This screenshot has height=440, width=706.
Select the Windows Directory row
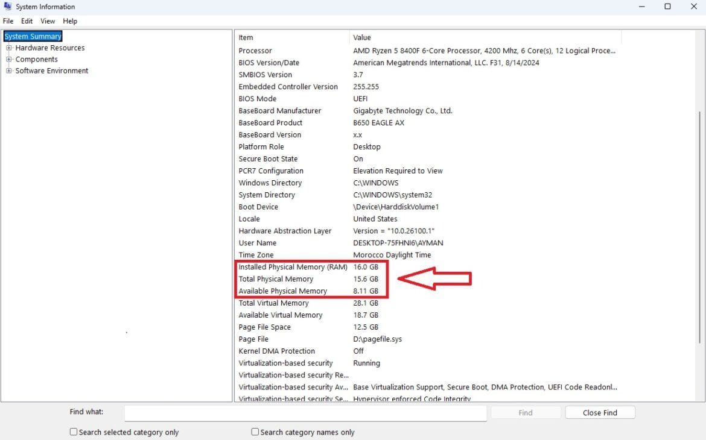[x=428, y=183]
